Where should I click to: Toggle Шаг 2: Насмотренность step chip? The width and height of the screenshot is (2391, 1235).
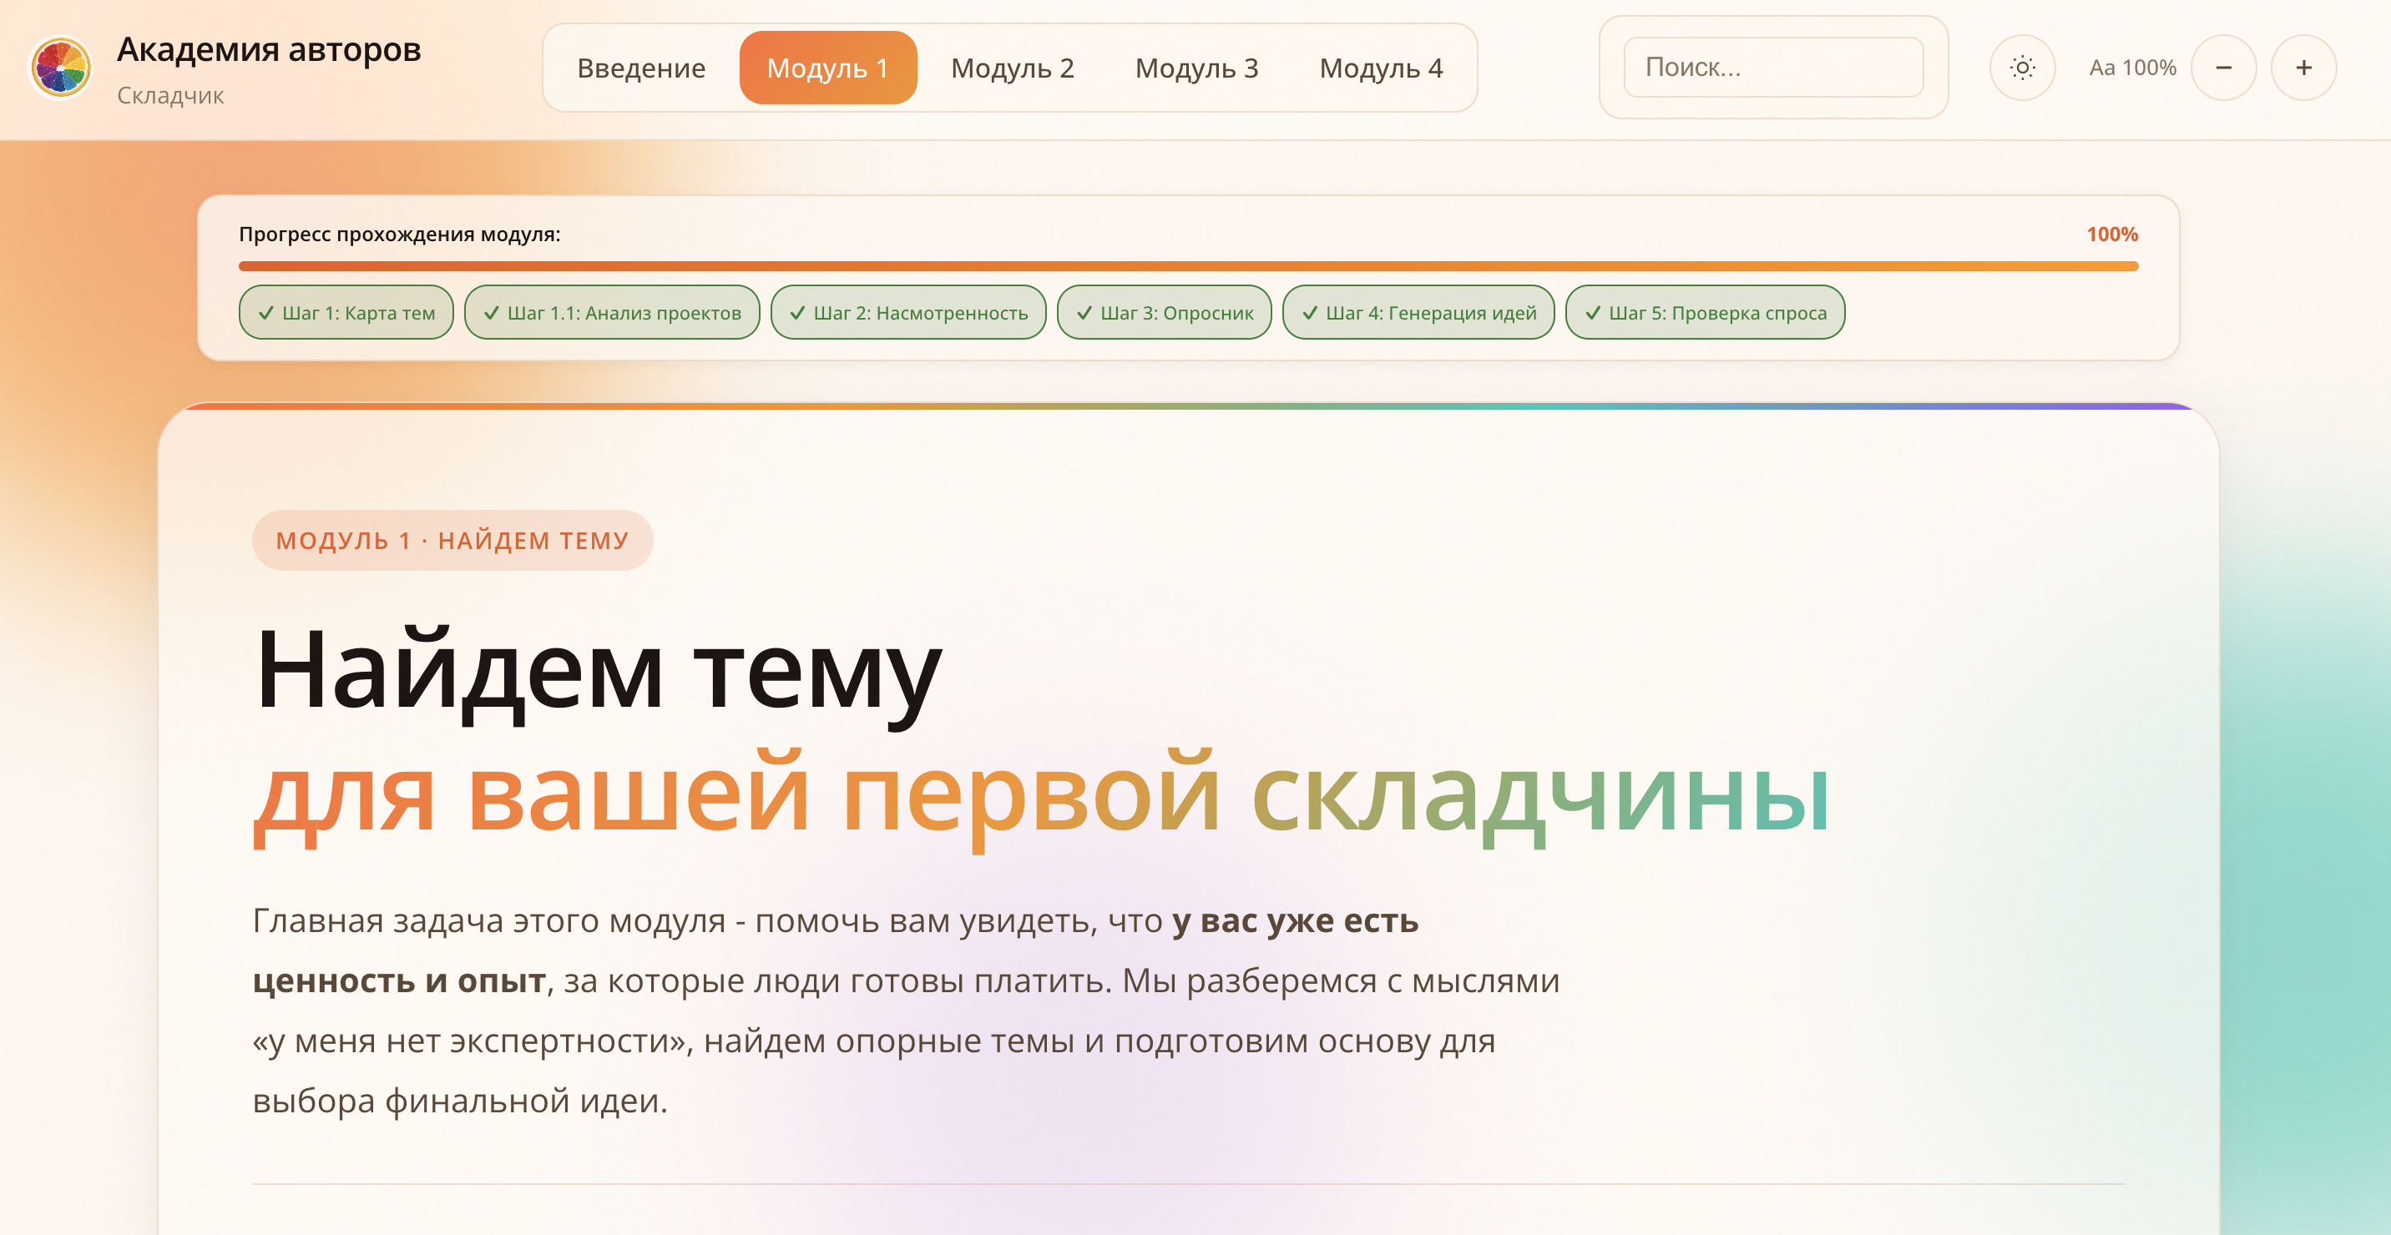pyautogui.click(x=907, y=313)
